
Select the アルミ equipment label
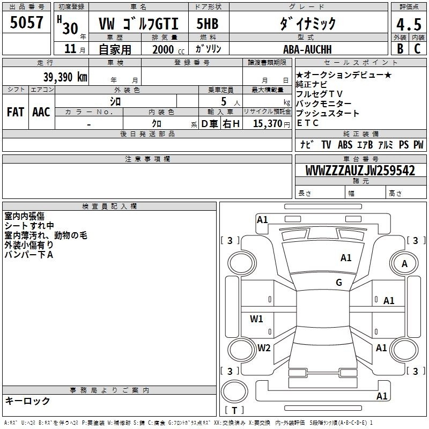tap(386, 144)
